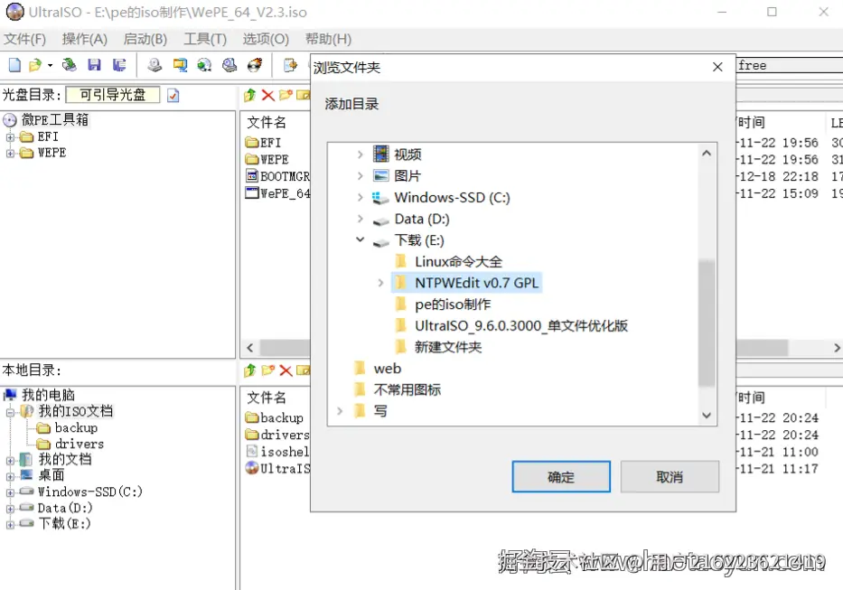Click the Save ISO toolbar icon

(94, 64)
